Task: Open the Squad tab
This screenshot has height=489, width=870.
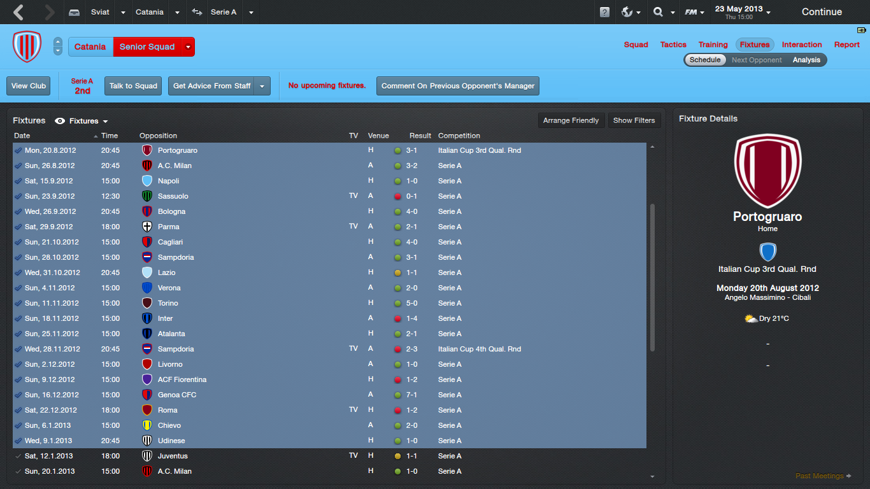Action: 636,45
